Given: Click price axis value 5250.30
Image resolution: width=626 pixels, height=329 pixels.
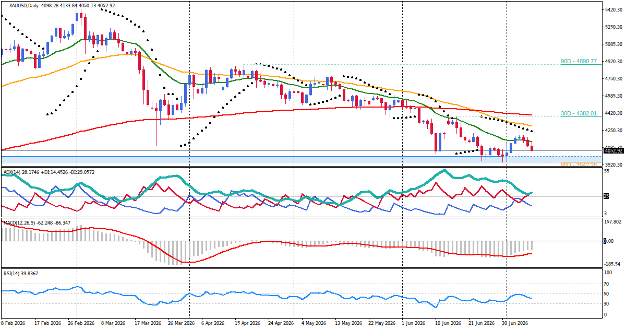Looking at the screenshot, I should [x=614, y=27].
